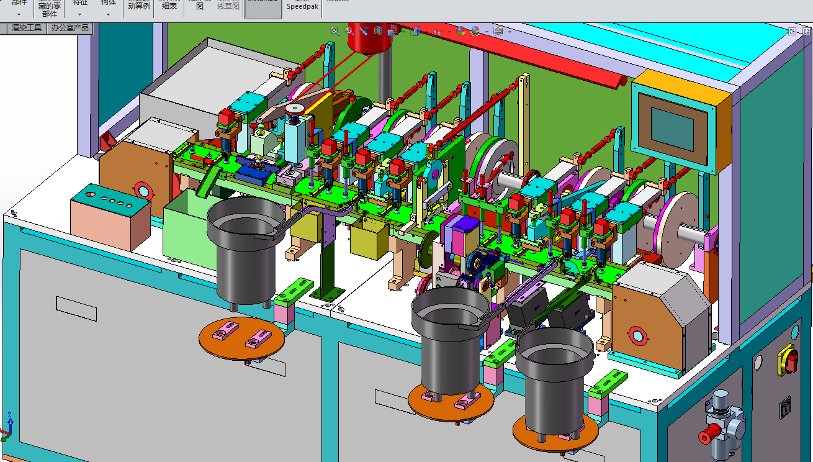Viewport: 813px width, 462px height.
Task: Select the red rotary power switch on the model
Action: coord(788,359)
